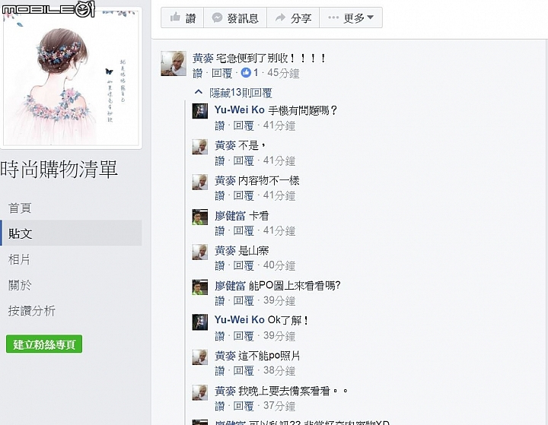Click the blue like reaction count icon
The image size is (548, 425).
pyautogui.click(x=246, y=73)
